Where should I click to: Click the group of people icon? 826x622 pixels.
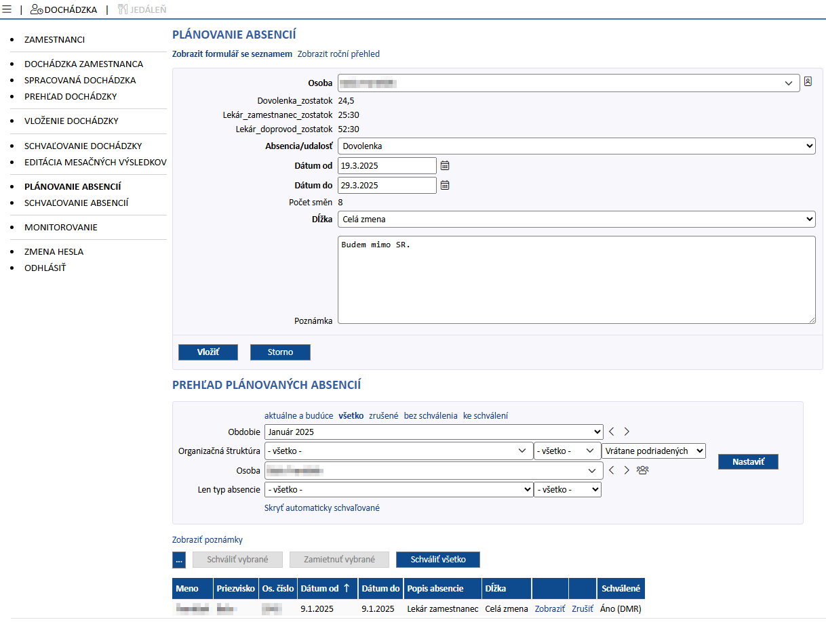click(643, 470)
